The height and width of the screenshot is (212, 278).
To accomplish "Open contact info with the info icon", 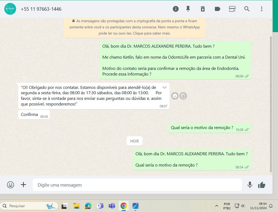I will [176, 9].
